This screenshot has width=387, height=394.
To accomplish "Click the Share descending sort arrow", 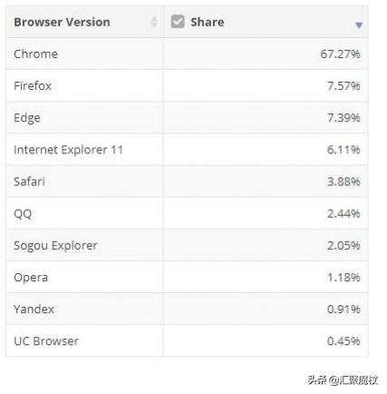I will (359, 25).
